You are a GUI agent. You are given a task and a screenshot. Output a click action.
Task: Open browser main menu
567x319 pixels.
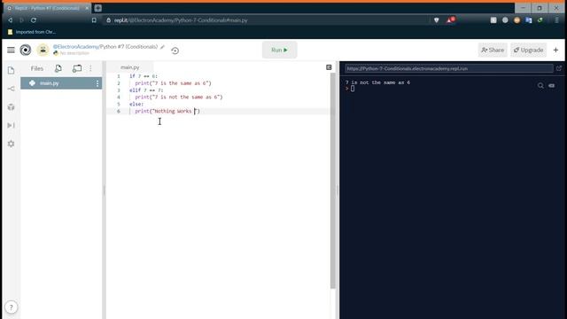556,20
